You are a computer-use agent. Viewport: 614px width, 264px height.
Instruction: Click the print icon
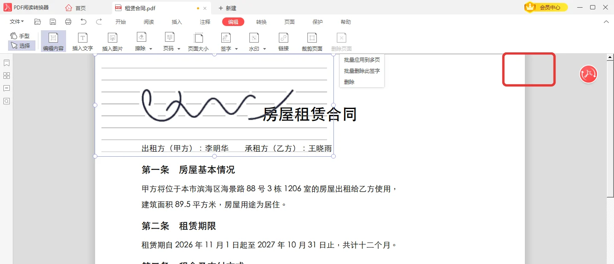click(x=68, y=22)
